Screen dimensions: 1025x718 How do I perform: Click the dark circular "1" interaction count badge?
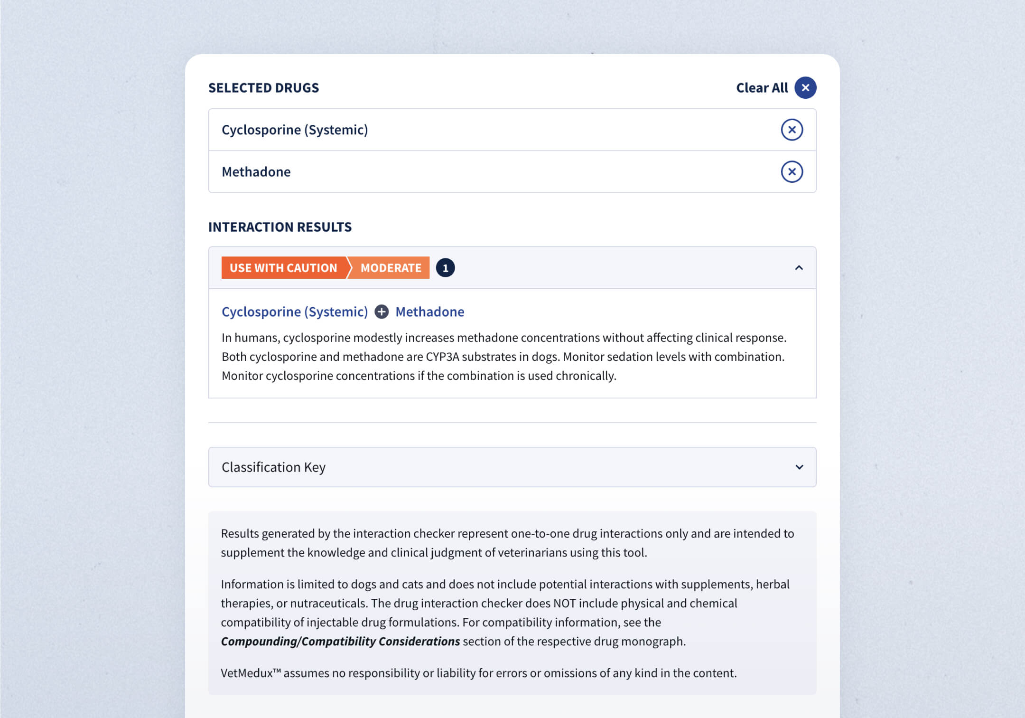445,267
